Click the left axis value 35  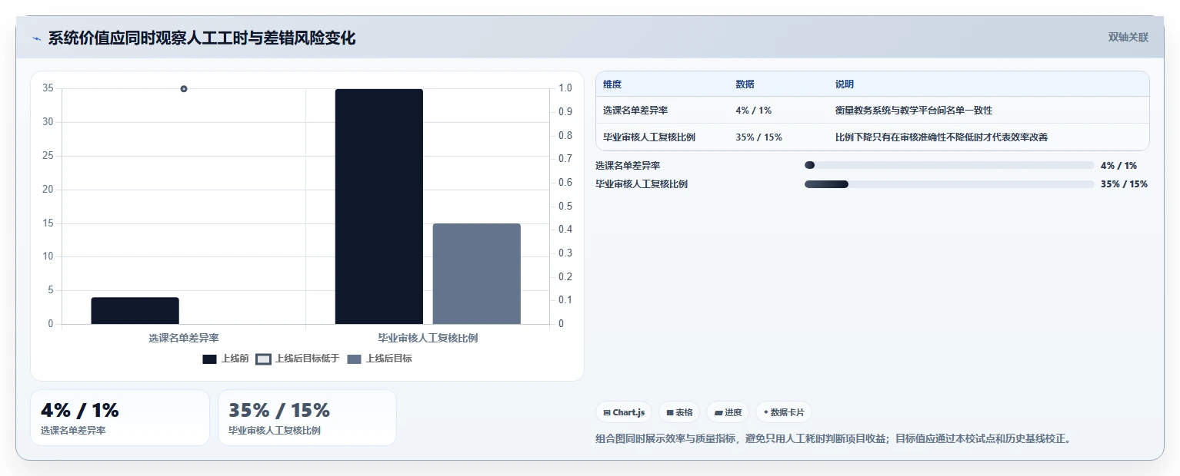pyautogui.click(x=48, y=88)
